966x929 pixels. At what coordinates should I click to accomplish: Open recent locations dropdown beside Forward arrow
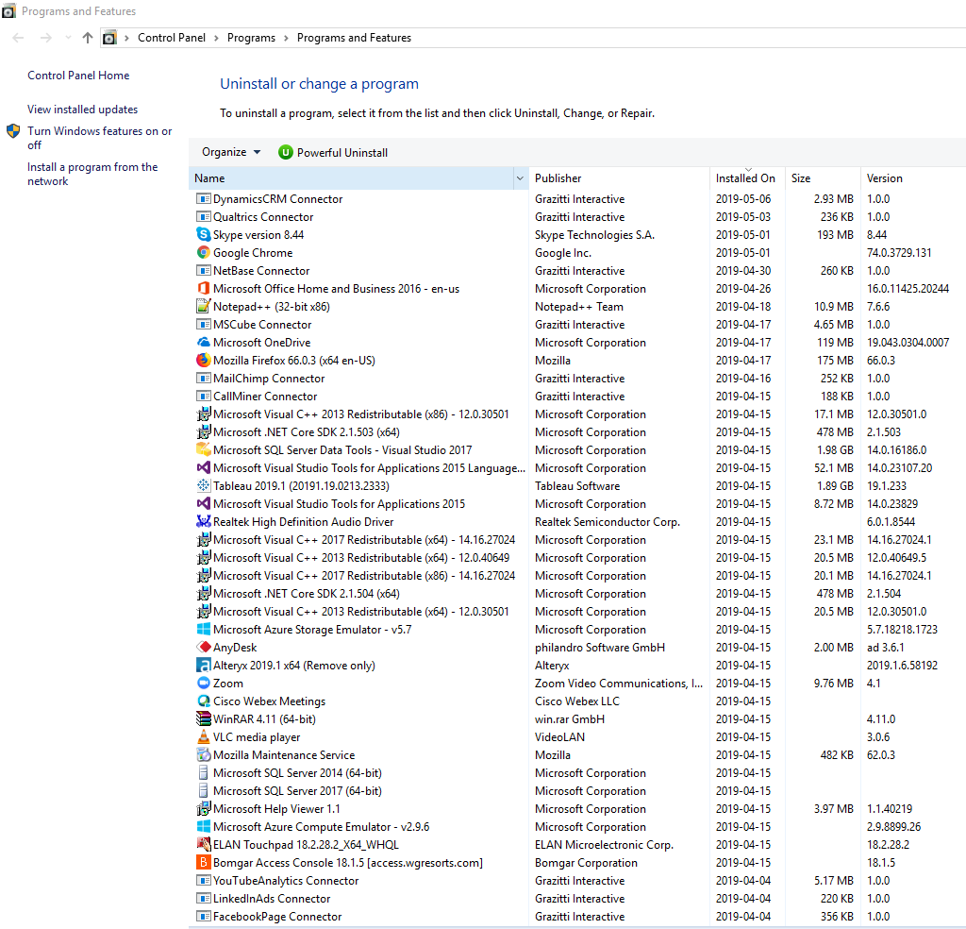[x=68, y=38]
